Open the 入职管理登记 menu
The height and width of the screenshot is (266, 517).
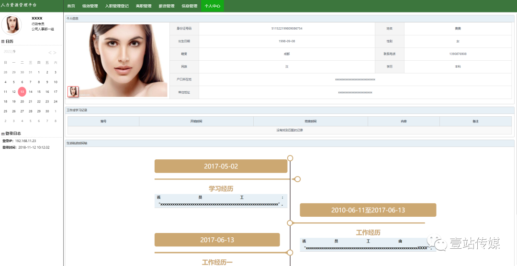pyautogui.click(x=117, y=6)
